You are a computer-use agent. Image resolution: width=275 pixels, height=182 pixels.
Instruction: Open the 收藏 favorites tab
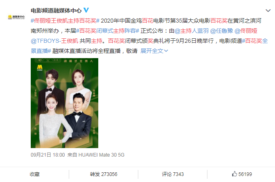pyautogui.click(x=34, y=174)
